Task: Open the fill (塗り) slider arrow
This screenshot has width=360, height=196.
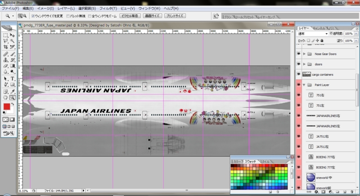Action: point(356,41)
